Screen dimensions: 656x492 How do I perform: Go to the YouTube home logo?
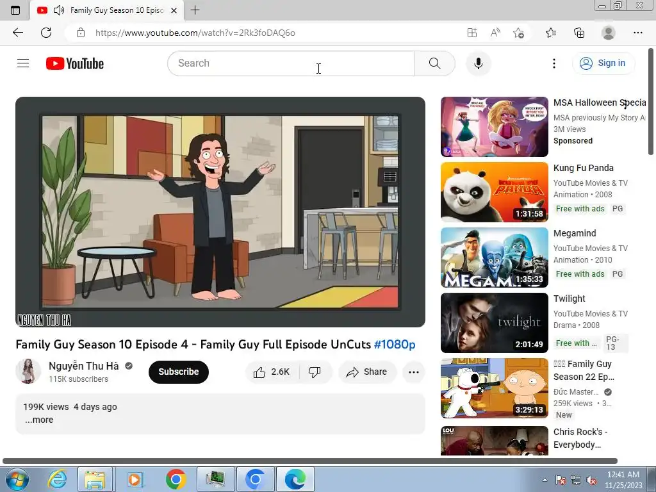click(75, 63)
